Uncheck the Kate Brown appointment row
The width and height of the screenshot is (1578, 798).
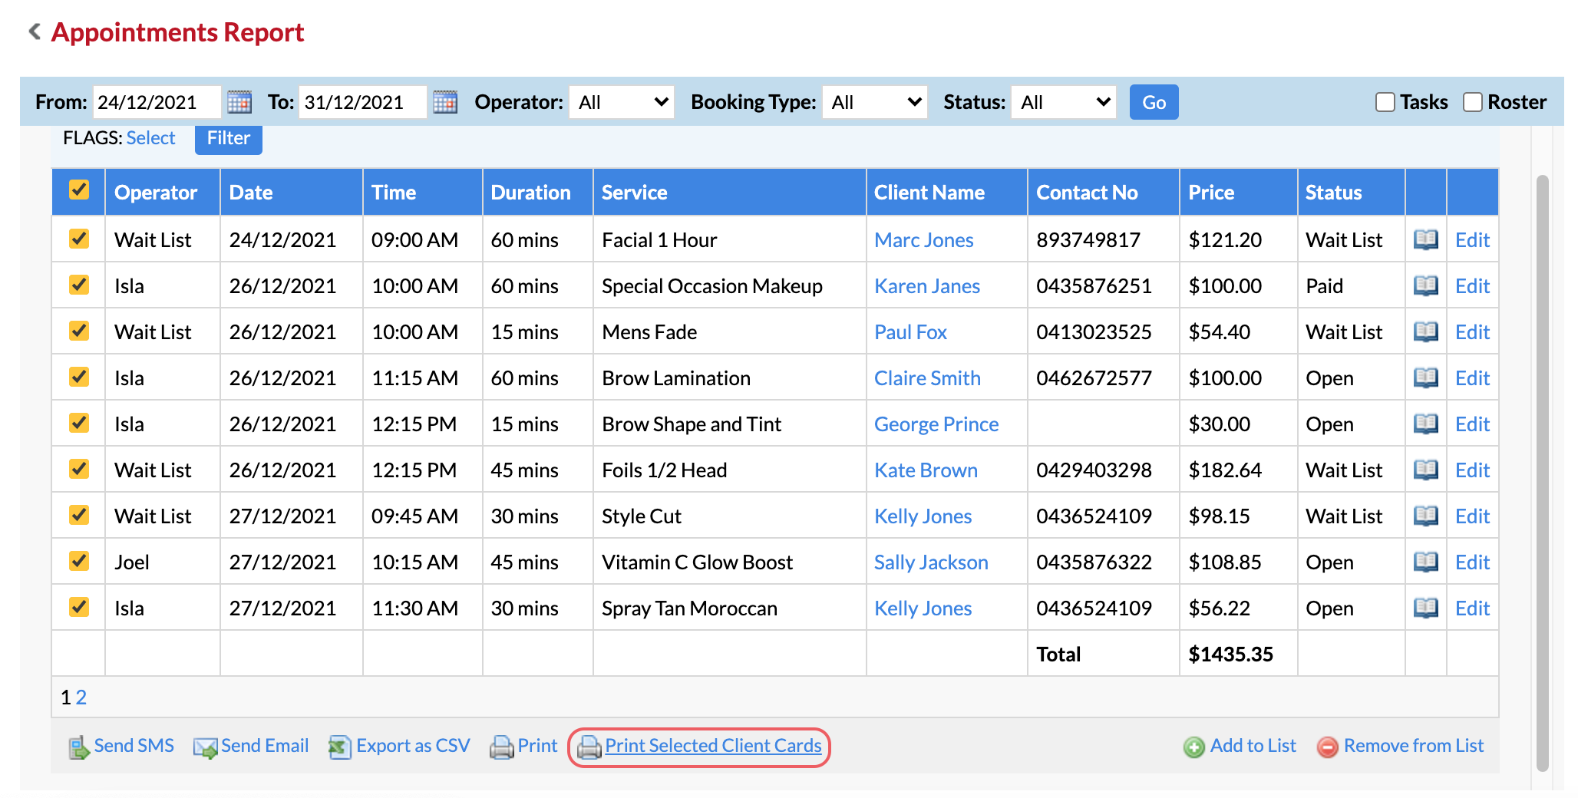pos(79,469)
